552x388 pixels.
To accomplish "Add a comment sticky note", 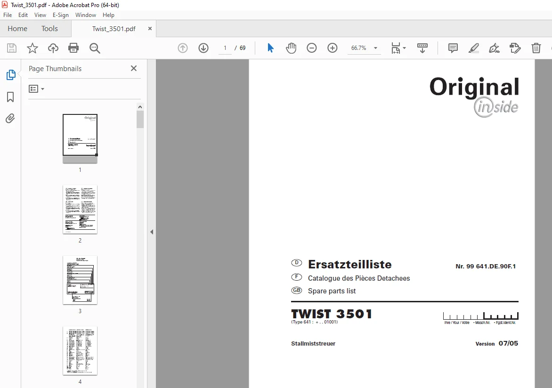I will pos(453,48).
